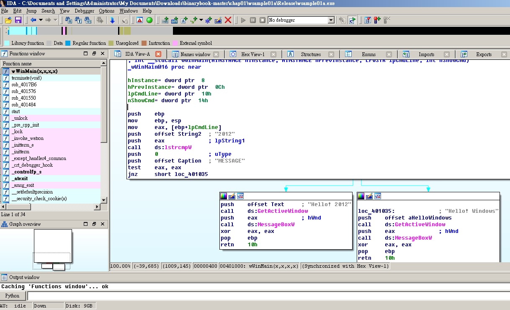Screen dimensions: 510x310
Task: Switch to the Structures tab
Action: point(311,54)
